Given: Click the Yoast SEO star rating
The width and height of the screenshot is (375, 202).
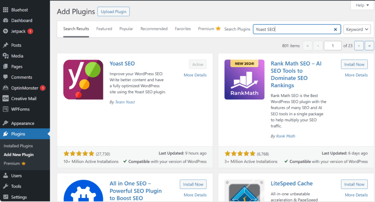Looking at the screenshot, I should [x=79, y=153].
